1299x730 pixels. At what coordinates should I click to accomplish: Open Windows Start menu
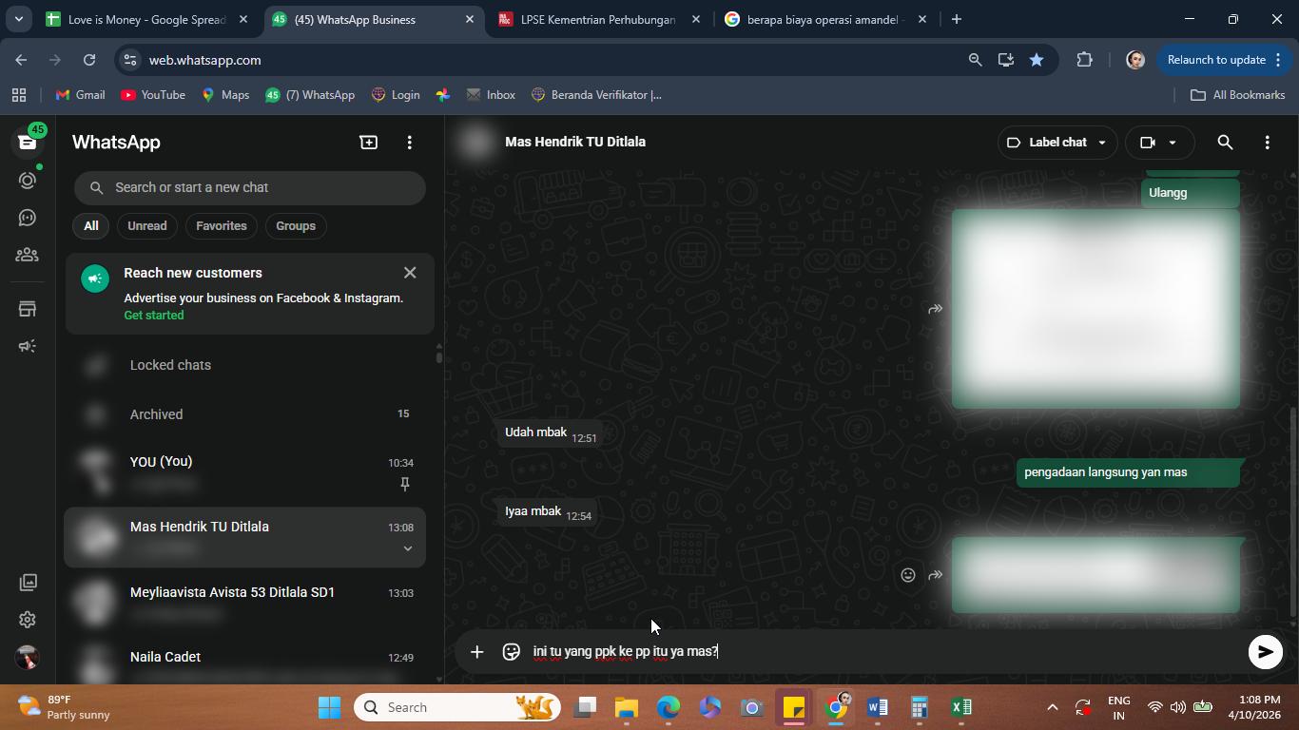tap(329, 707)
